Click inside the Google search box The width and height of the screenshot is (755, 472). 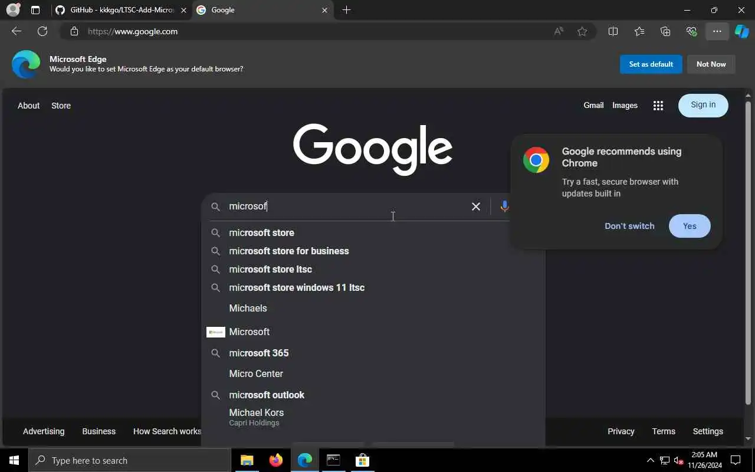pyautogui.click(x=348, y=206)
